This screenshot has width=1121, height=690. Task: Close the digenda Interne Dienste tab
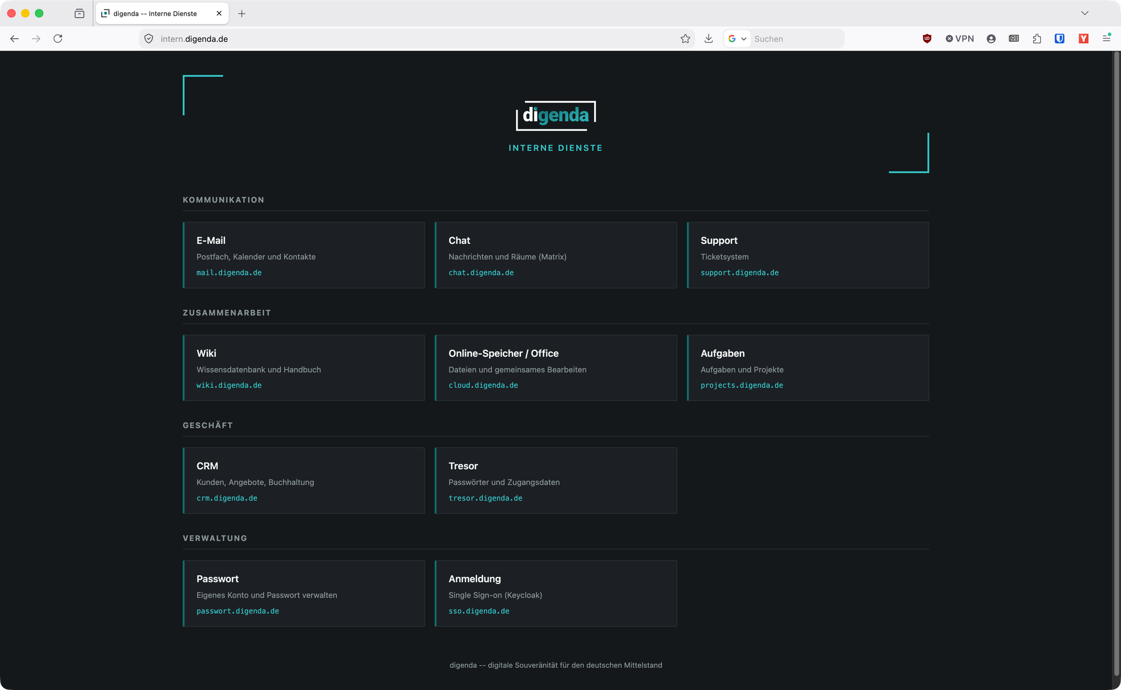click(219, 13)
